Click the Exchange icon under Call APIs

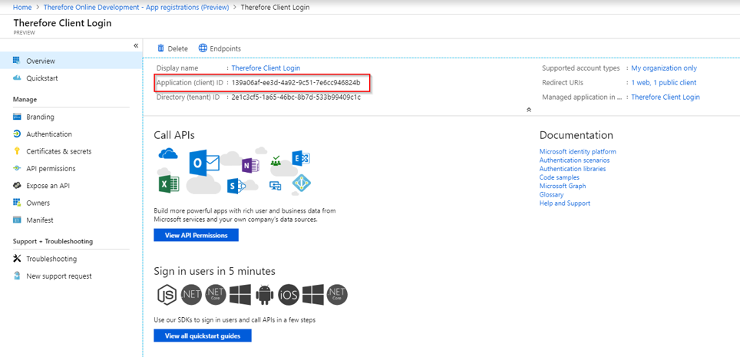pyautogui.click(x=301, y=159)
